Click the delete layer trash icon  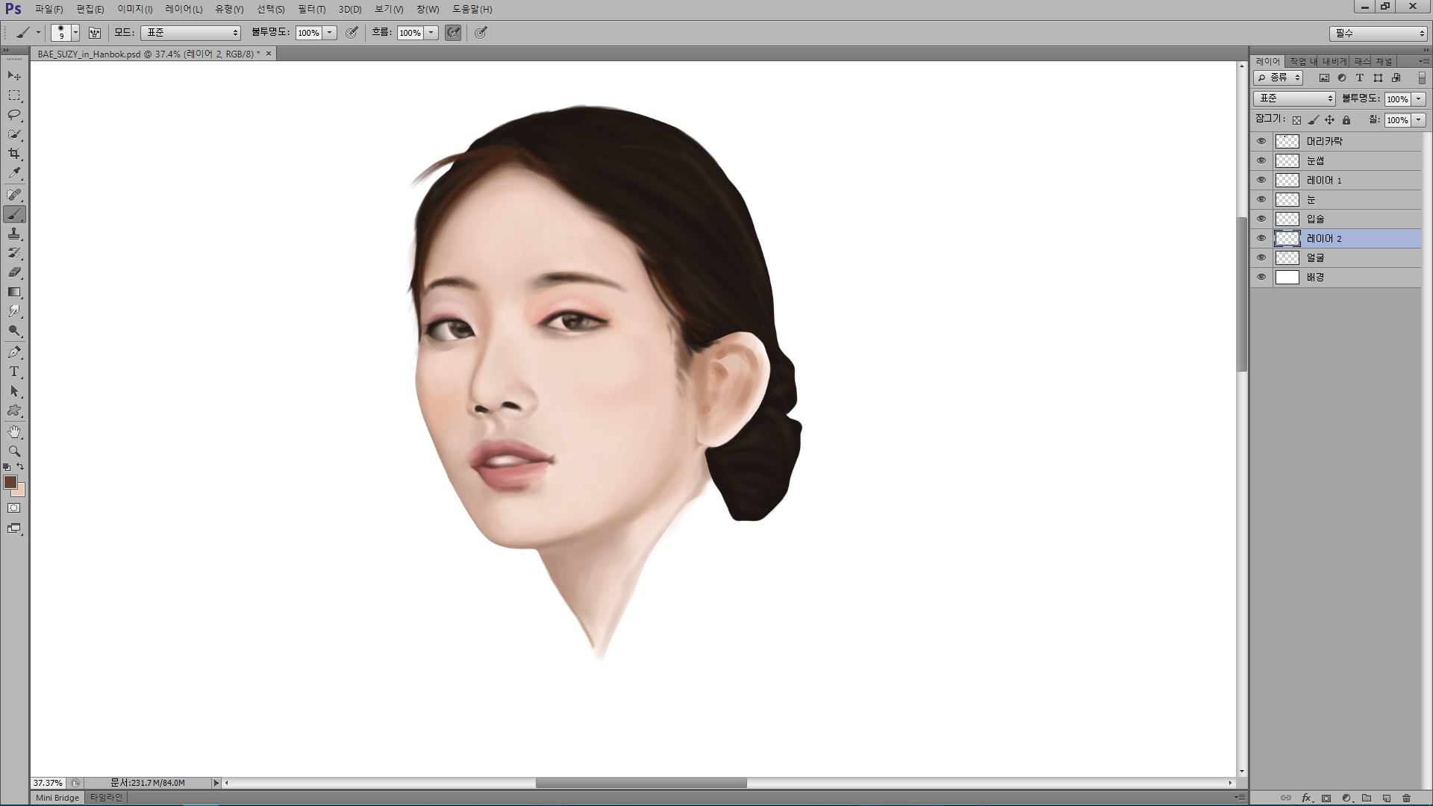click(1406, 798)
